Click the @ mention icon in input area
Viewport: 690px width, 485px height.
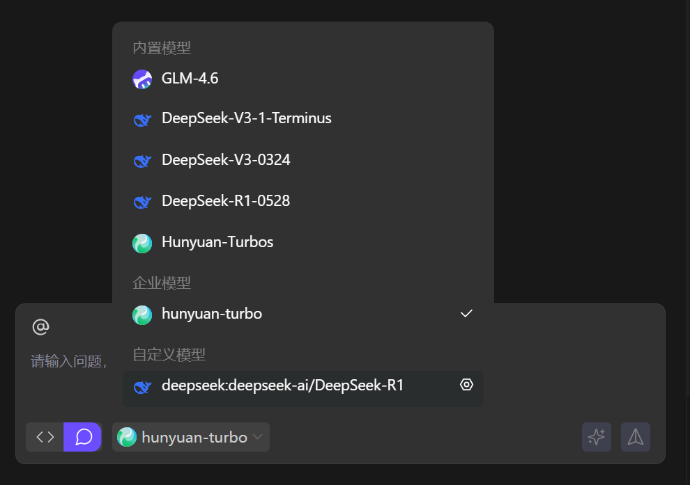click(40, 326)
